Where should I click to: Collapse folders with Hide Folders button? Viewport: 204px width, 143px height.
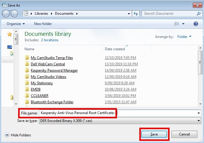point(18,135)
